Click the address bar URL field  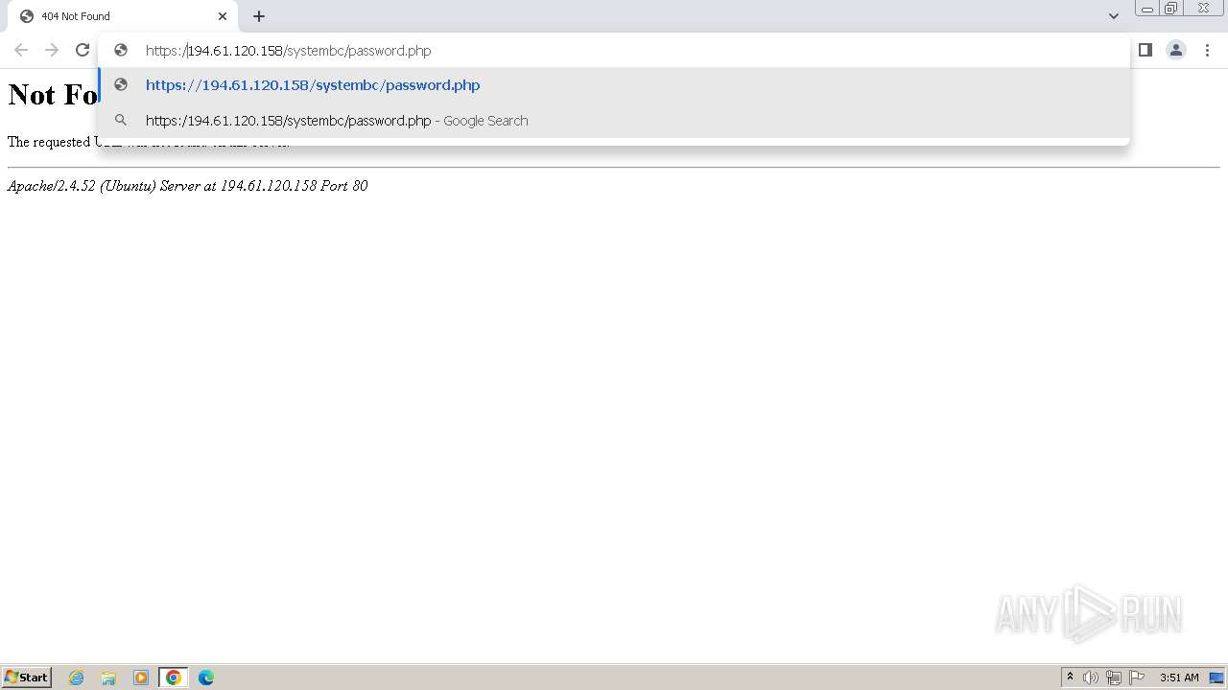coord(614,51)
